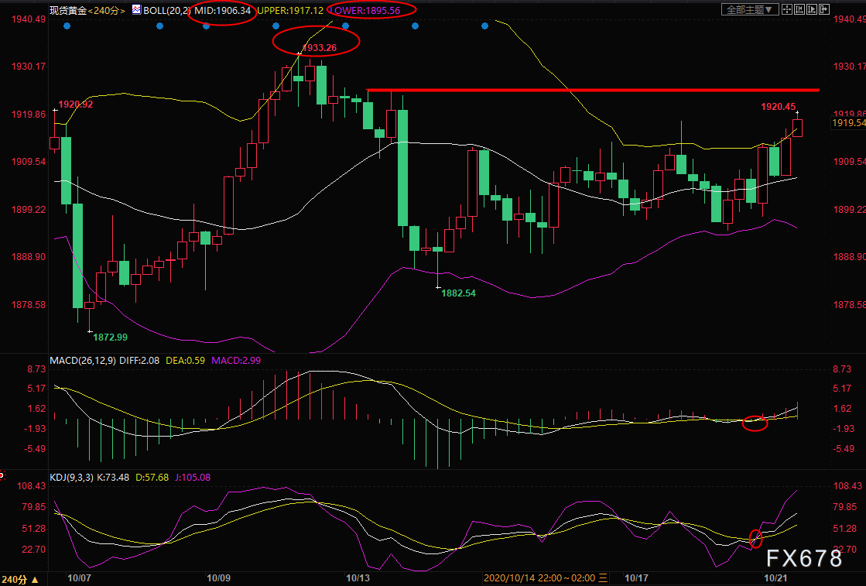The height and width of the screenshot is (586, 866).
Task: Click the 108.43 label on left KDJ axis
Action: pyautogui.click(x=33, y=486)
